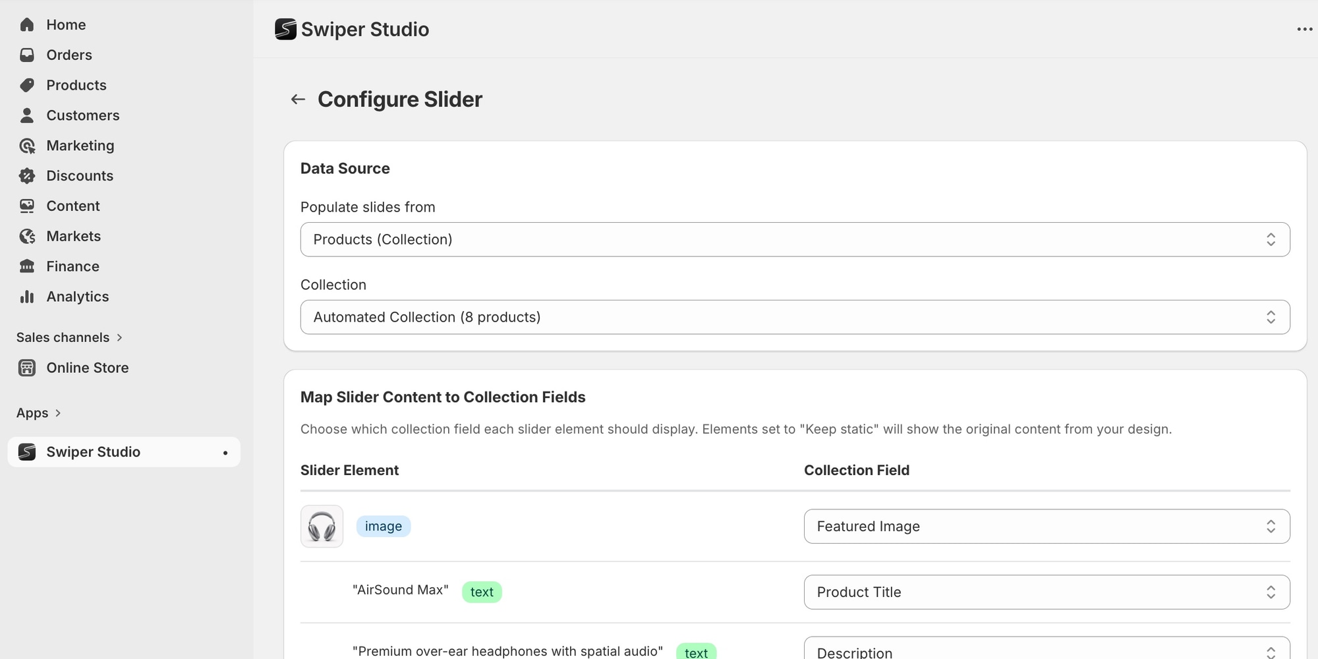Click the Map Slider Content to Collection Fields heading
Viewport: 1318px width, 659px height.
443,397
